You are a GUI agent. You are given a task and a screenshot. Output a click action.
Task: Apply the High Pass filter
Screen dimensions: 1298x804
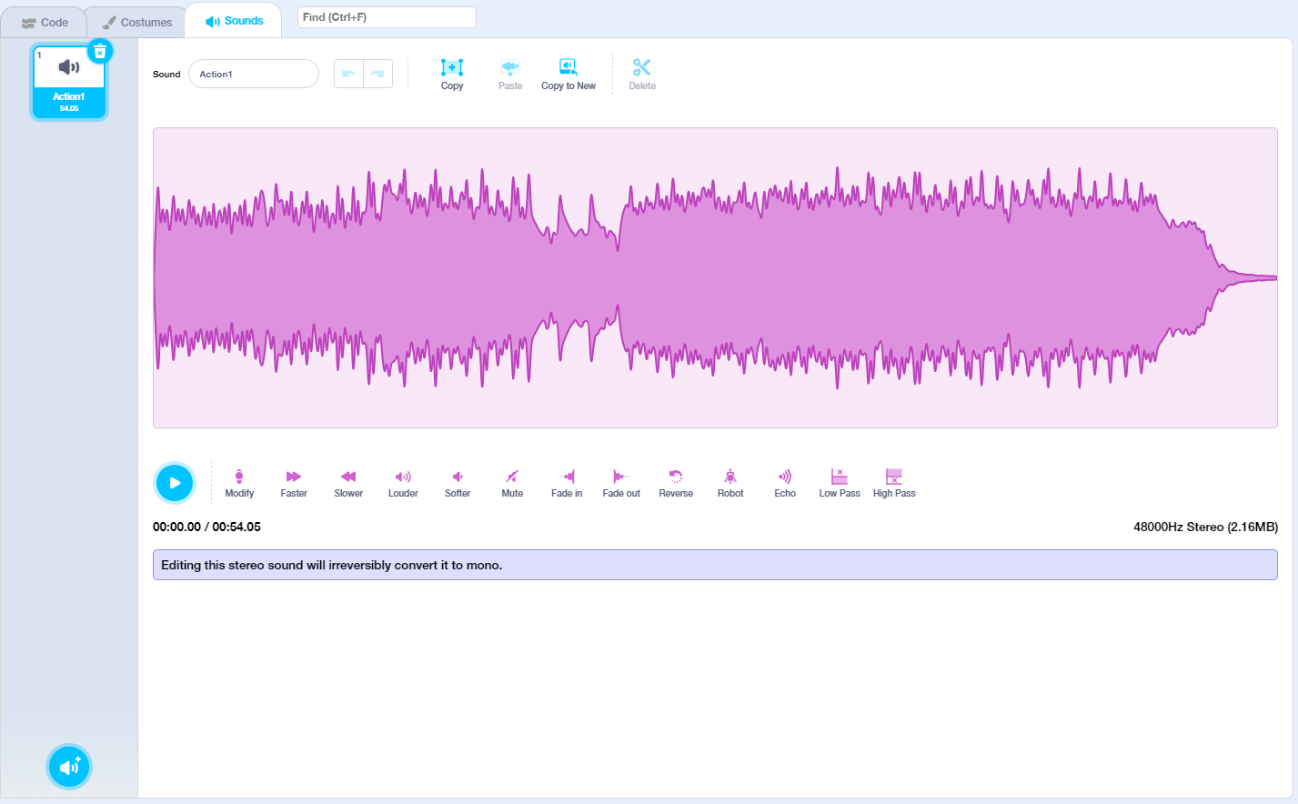click(894, 482)
